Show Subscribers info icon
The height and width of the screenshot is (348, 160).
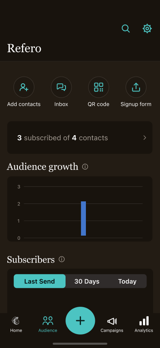click(x=61, y=259)
